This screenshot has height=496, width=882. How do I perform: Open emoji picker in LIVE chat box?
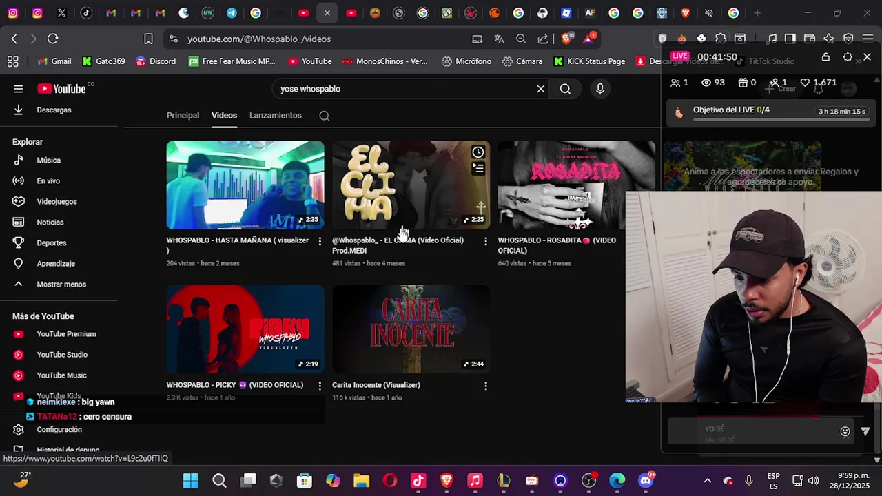845,431
